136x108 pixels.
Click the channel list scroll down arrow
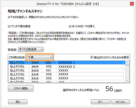(x=127, y=80)
